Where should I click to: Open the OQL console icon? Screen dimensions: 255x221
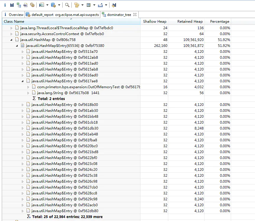coord(25,5)
